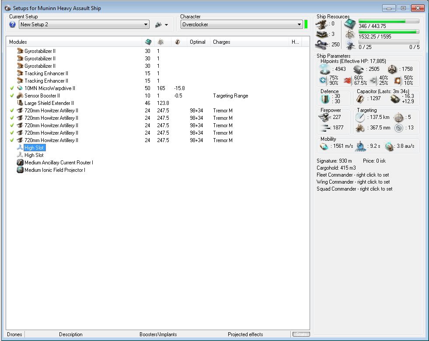
Task: Switch to the Description tab
Action: (x=70, y=334)
